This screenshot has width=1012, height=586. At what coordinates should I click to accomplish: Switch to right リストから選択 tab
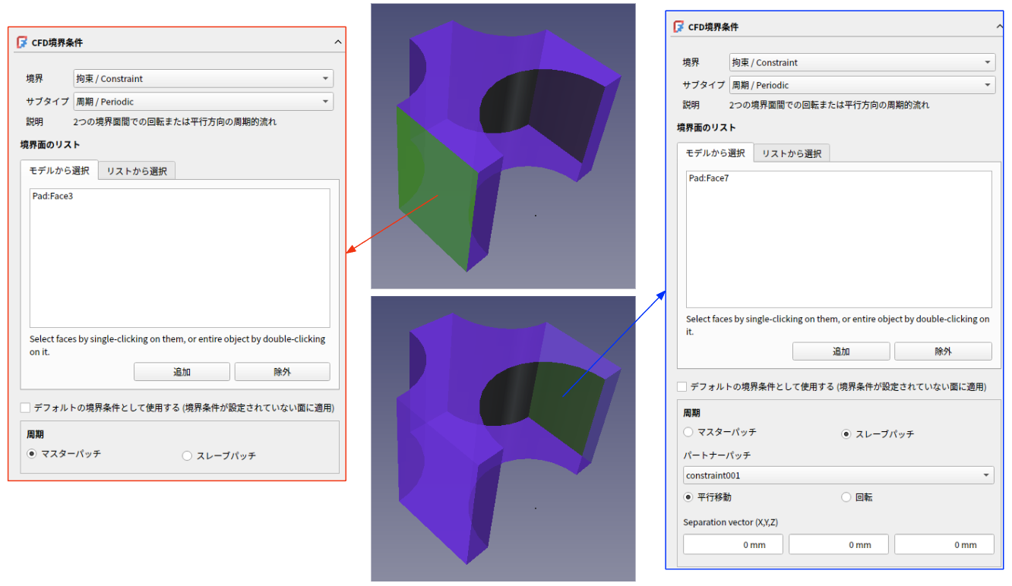coord(792,154)
